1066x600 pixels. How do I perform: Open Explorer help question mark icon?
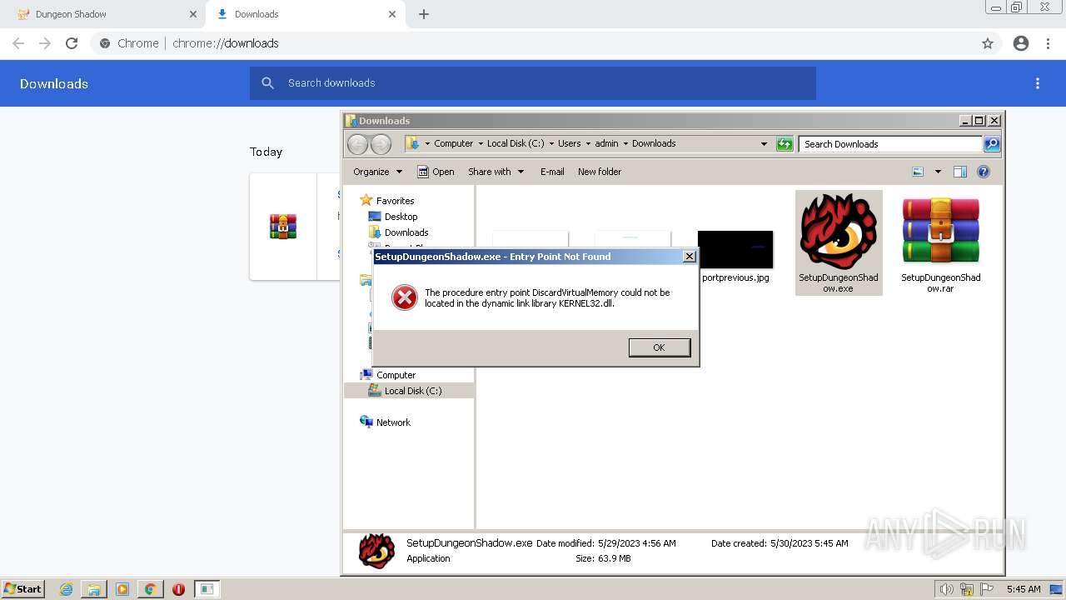(x=984, y=172)
